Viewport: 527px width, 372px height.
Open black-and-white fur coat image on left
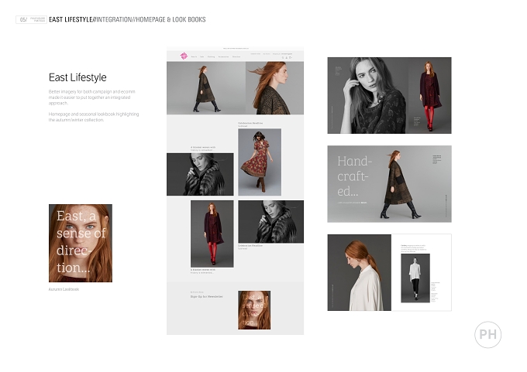click(x=200, y=175)
